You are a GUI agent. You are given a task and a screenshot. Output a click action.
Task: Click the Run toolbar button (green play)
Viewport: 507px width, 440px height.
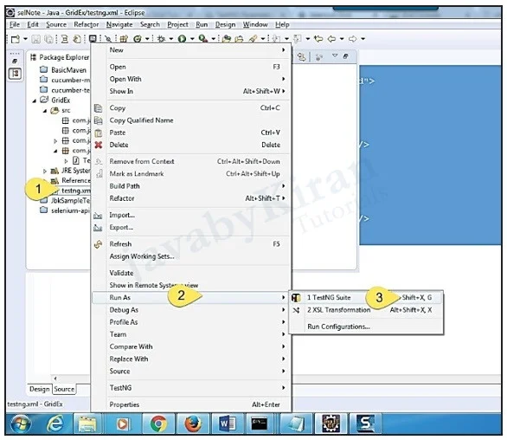click(182, 39)
